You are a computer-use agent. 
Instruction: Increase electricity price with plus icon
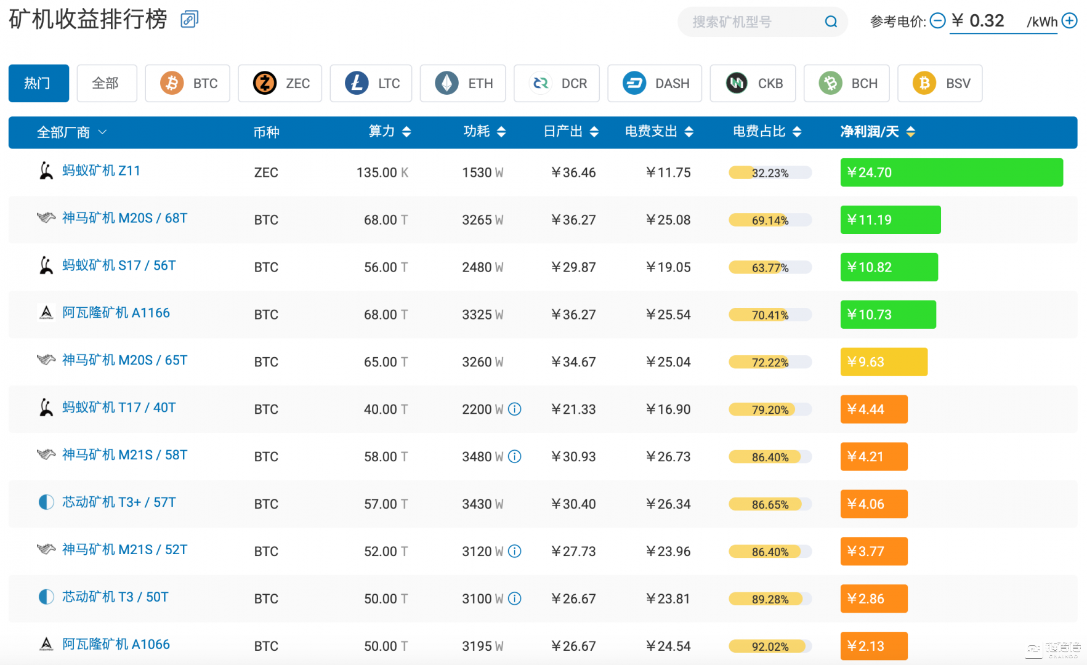1070,21
